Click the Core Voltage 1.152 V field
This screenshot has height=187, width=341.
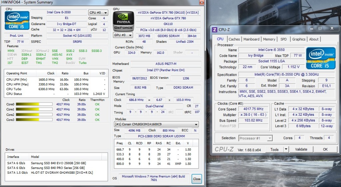coord(293,67)
